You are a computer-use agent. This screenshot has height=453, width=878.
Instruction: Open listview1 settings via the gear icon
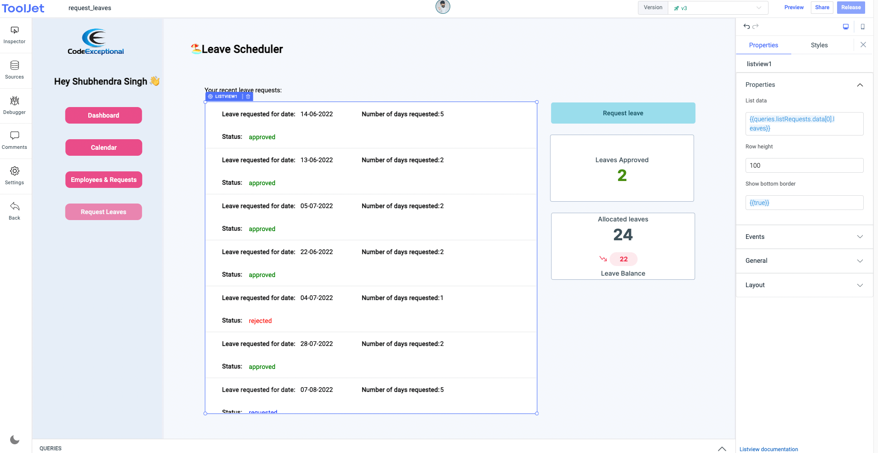[x=211, y=96]
